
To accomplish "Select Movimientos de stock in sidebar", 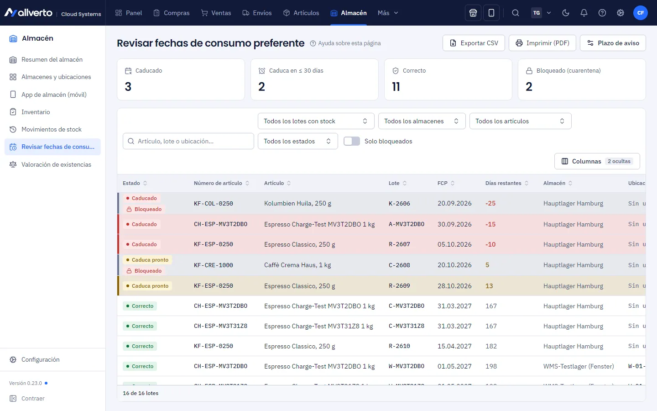I will (52, 129).
